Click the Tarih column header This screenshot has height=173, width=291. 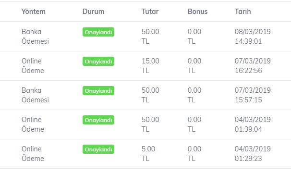point(243,12)
